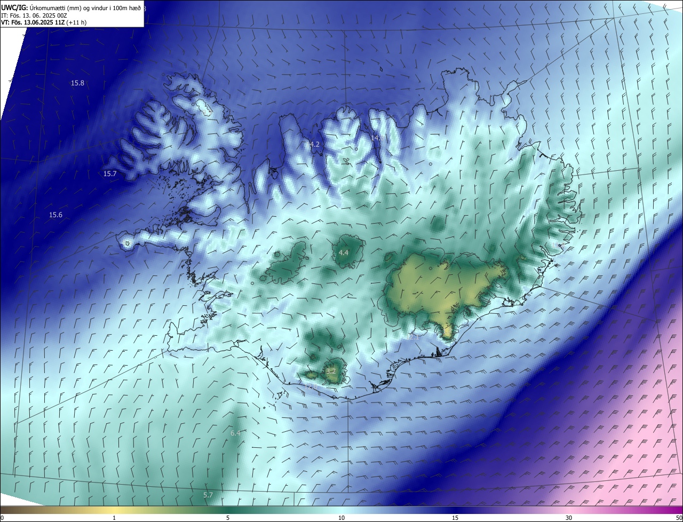Click the colour scale at tick 0

click(2, 518)
